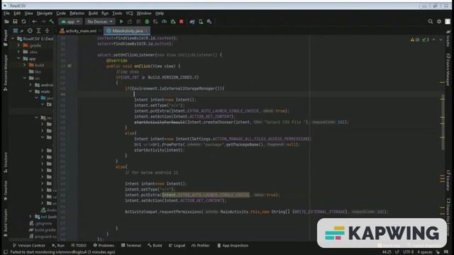Open the Build tool window
The image size is (454, 255).
155,246
